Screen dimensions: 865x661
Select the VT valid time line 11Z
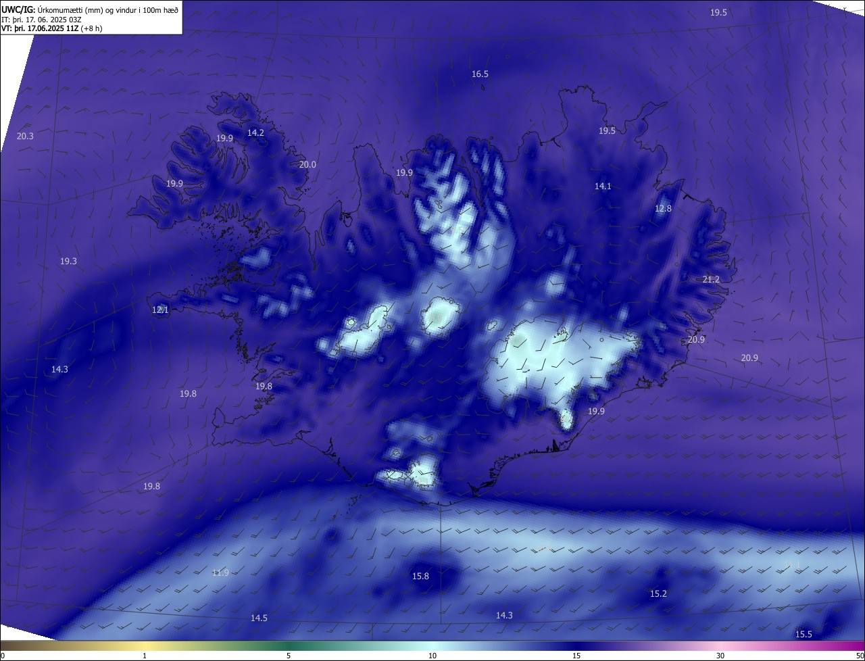point(51,28)
